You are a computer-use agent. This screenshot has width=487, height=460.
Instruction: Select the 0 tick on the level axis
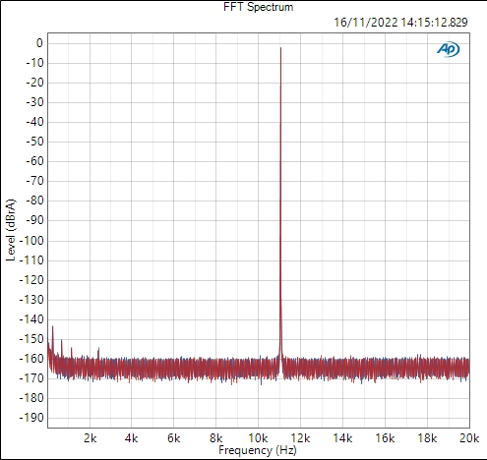point(39,43)
